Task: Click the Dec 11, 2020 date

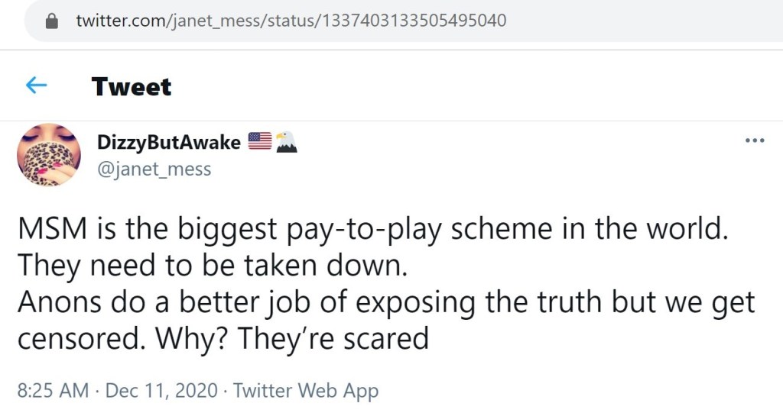Action: pyautogui.click(x=161, y=392)
